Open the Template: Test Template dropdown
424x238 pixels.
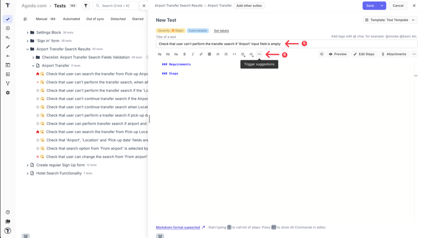click(x=390, y=20)
